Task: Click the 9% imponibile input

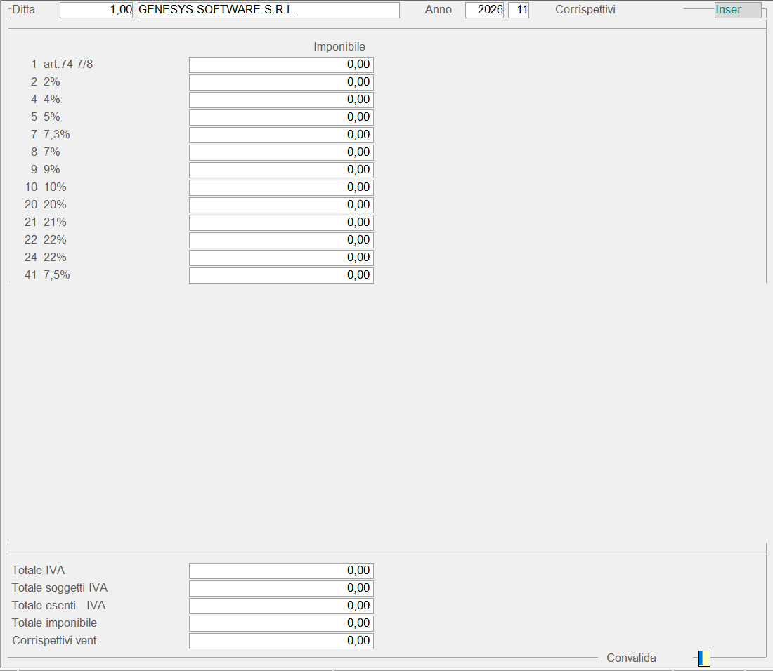Action: tap(281, 170)
